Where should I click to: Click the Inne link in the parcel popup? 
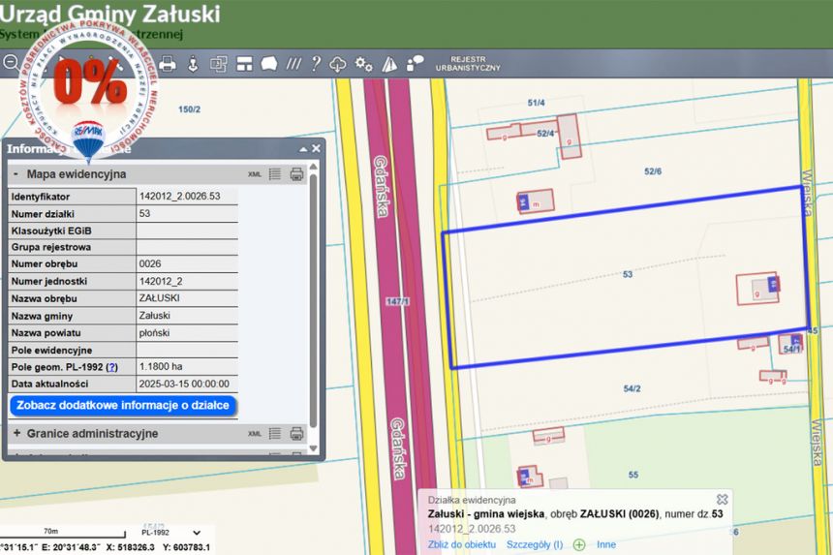coord(606,544)
